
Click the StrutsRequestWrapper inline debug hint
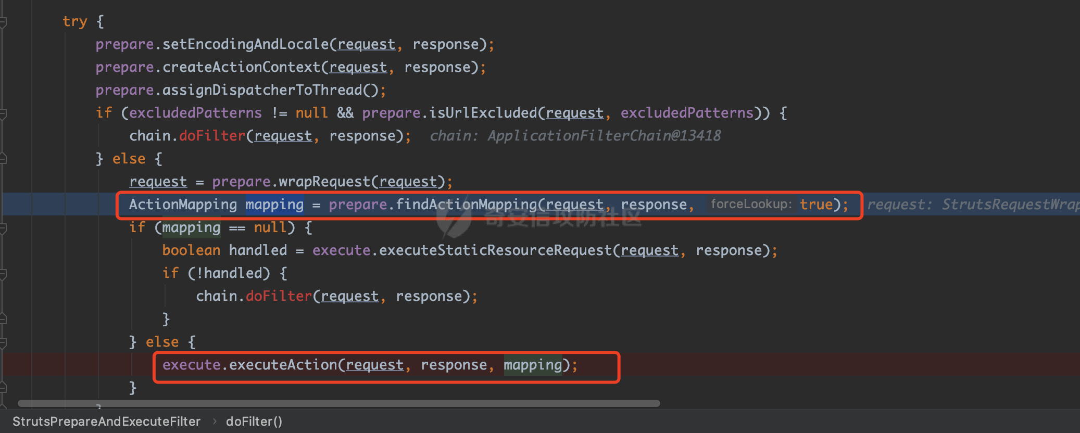(973, 205)
